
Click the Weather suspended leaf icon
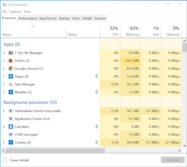click(97, 92)
